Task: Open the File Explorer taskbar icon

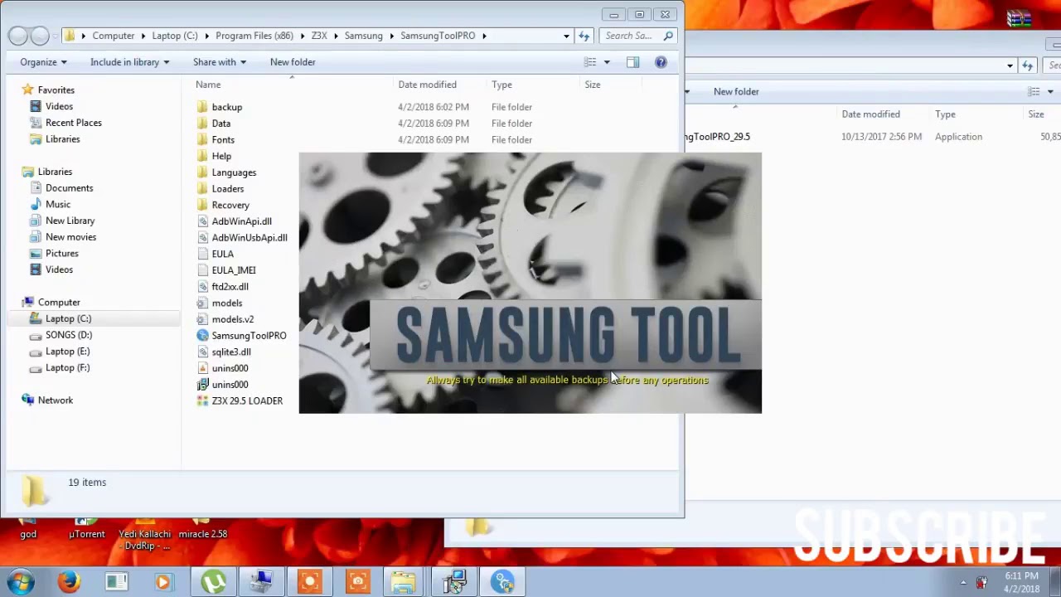Action: pos(404,582)
